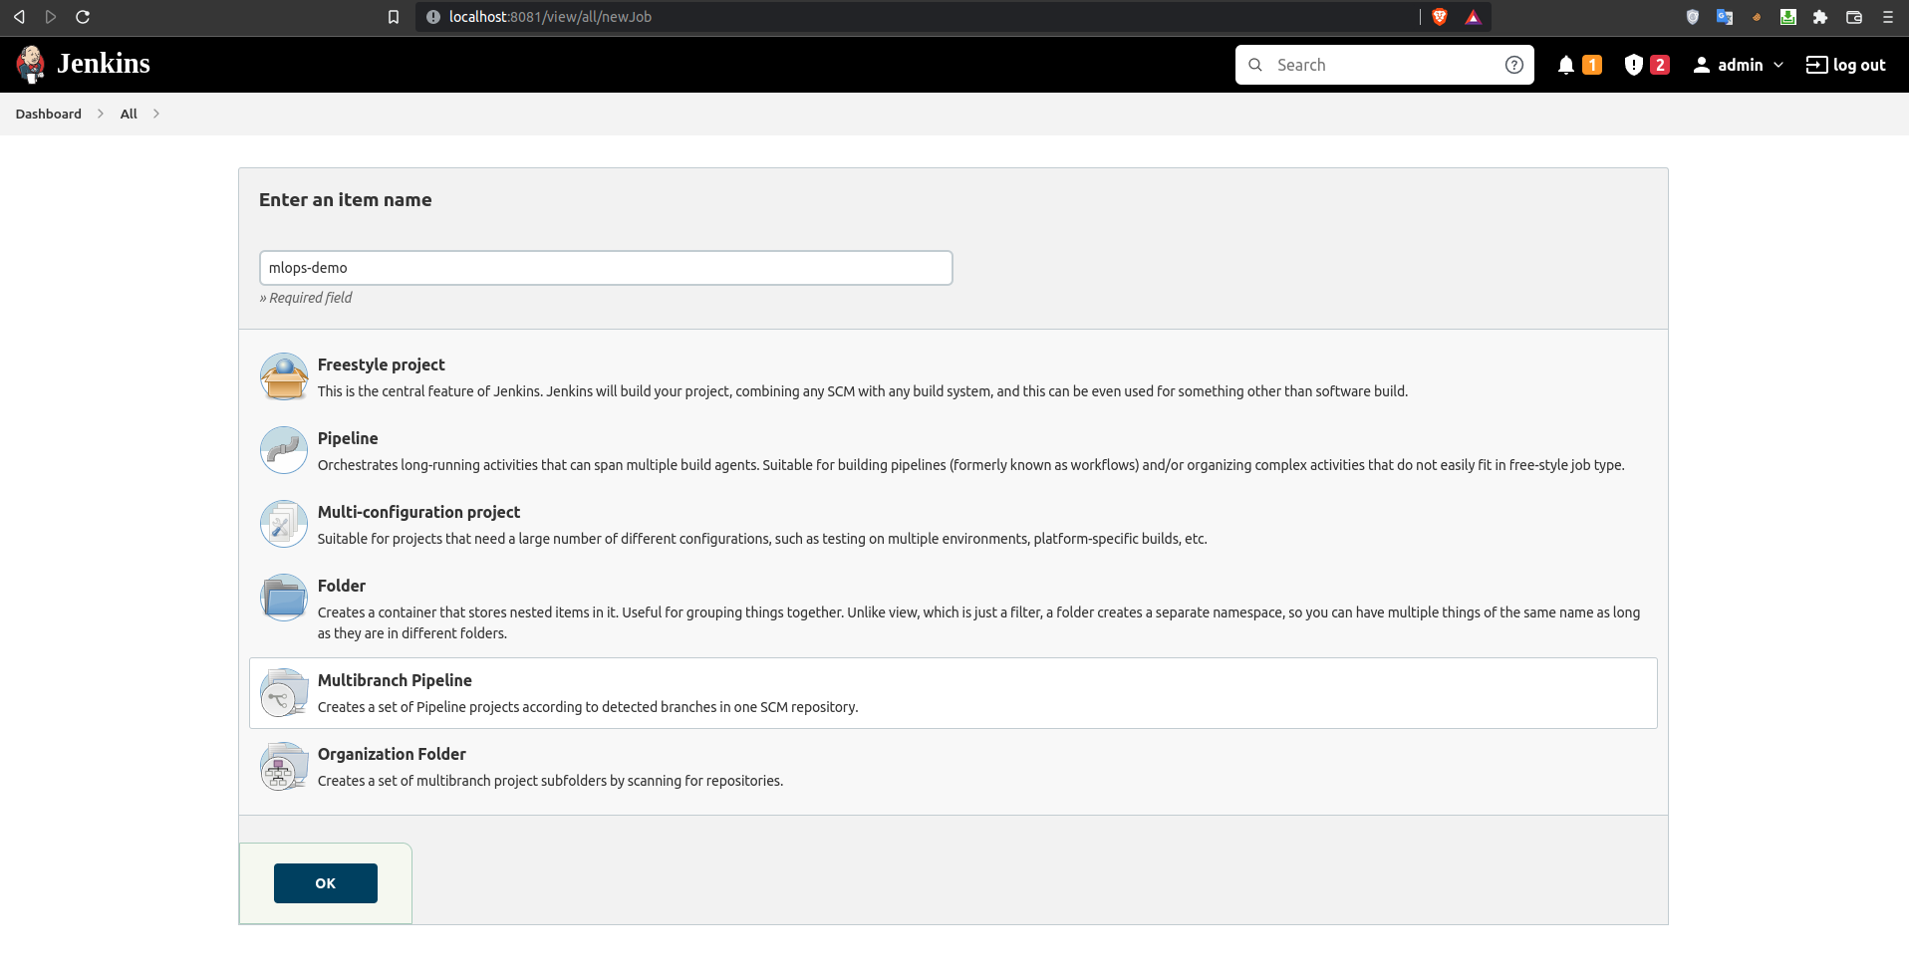Open Brave Shields lion icon
The image size is (1909, 975).
point(1440,17)
